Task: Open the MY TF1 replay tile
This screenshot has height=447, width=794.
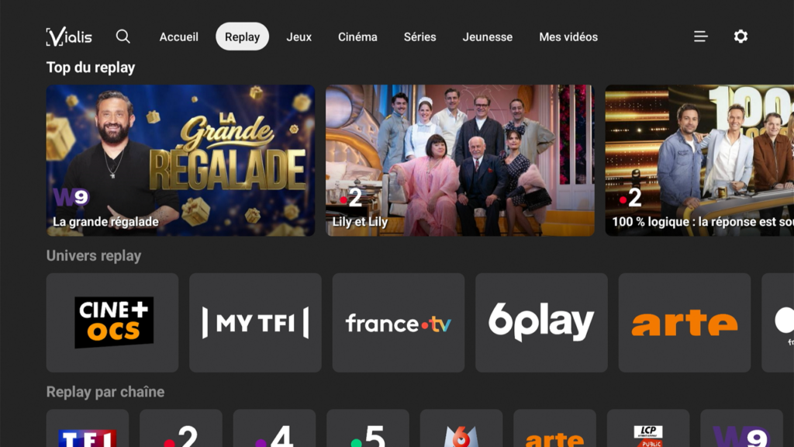Action: click(x=255, y=323)
